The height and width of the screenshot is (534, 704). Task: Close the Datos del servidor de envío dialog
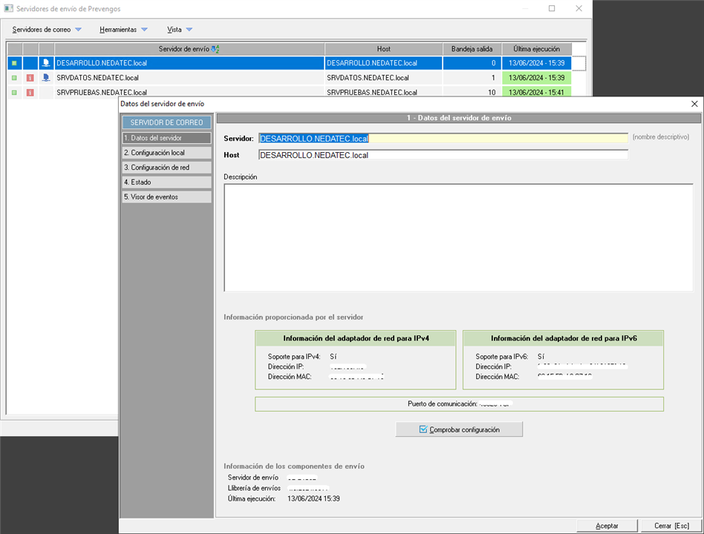(x=694, y=105)
